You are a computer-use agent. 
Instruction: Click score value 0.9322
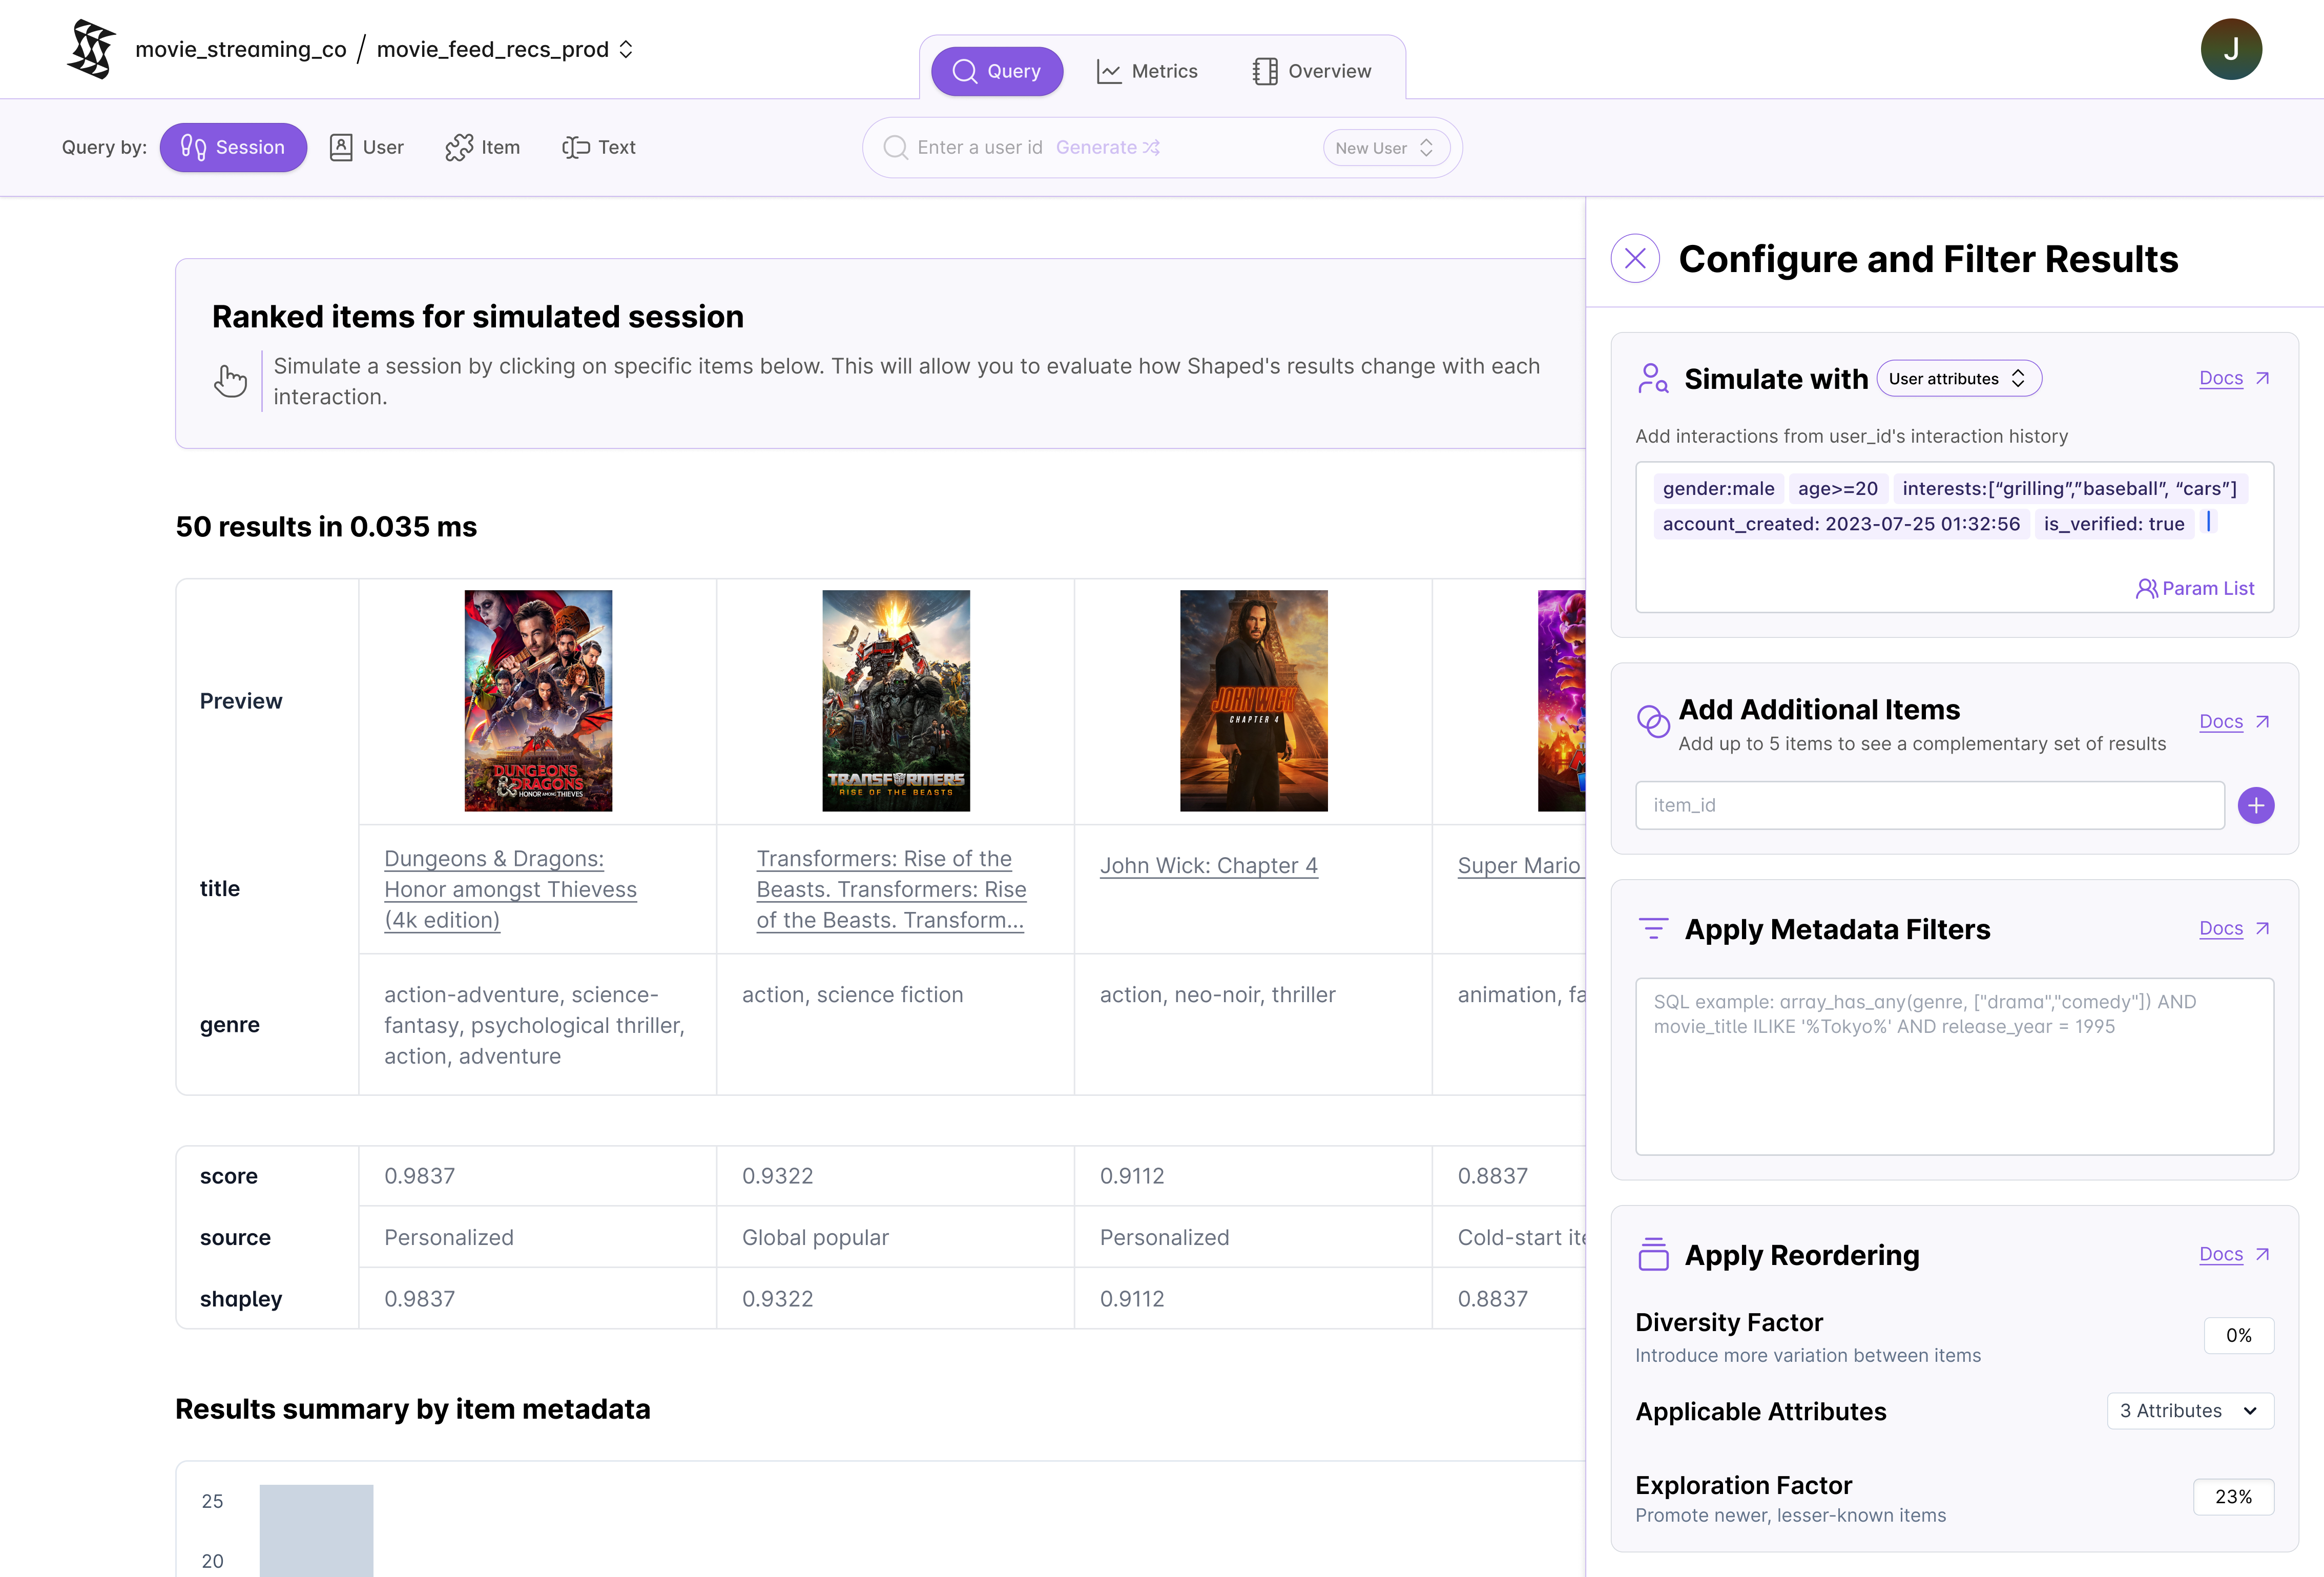pyautogui.click(x=777, y=1175)
